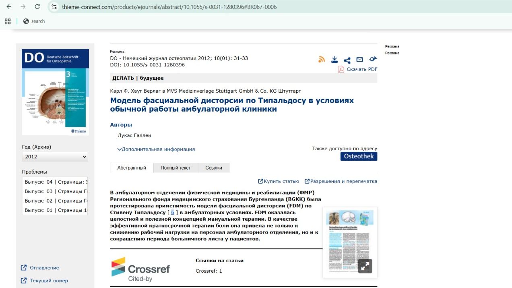Click the Thieme logo on journal cover

tap(78, 131)
